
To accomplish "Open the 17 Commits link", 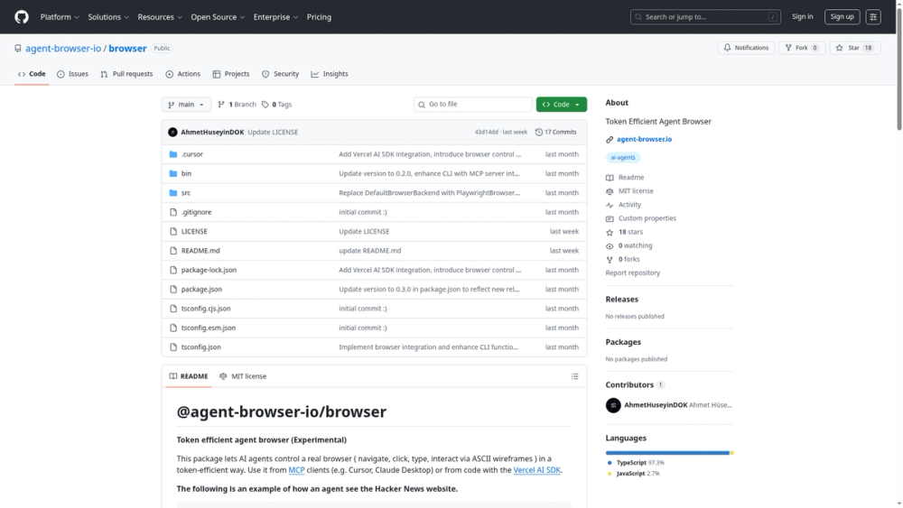I will pos(555,132).
